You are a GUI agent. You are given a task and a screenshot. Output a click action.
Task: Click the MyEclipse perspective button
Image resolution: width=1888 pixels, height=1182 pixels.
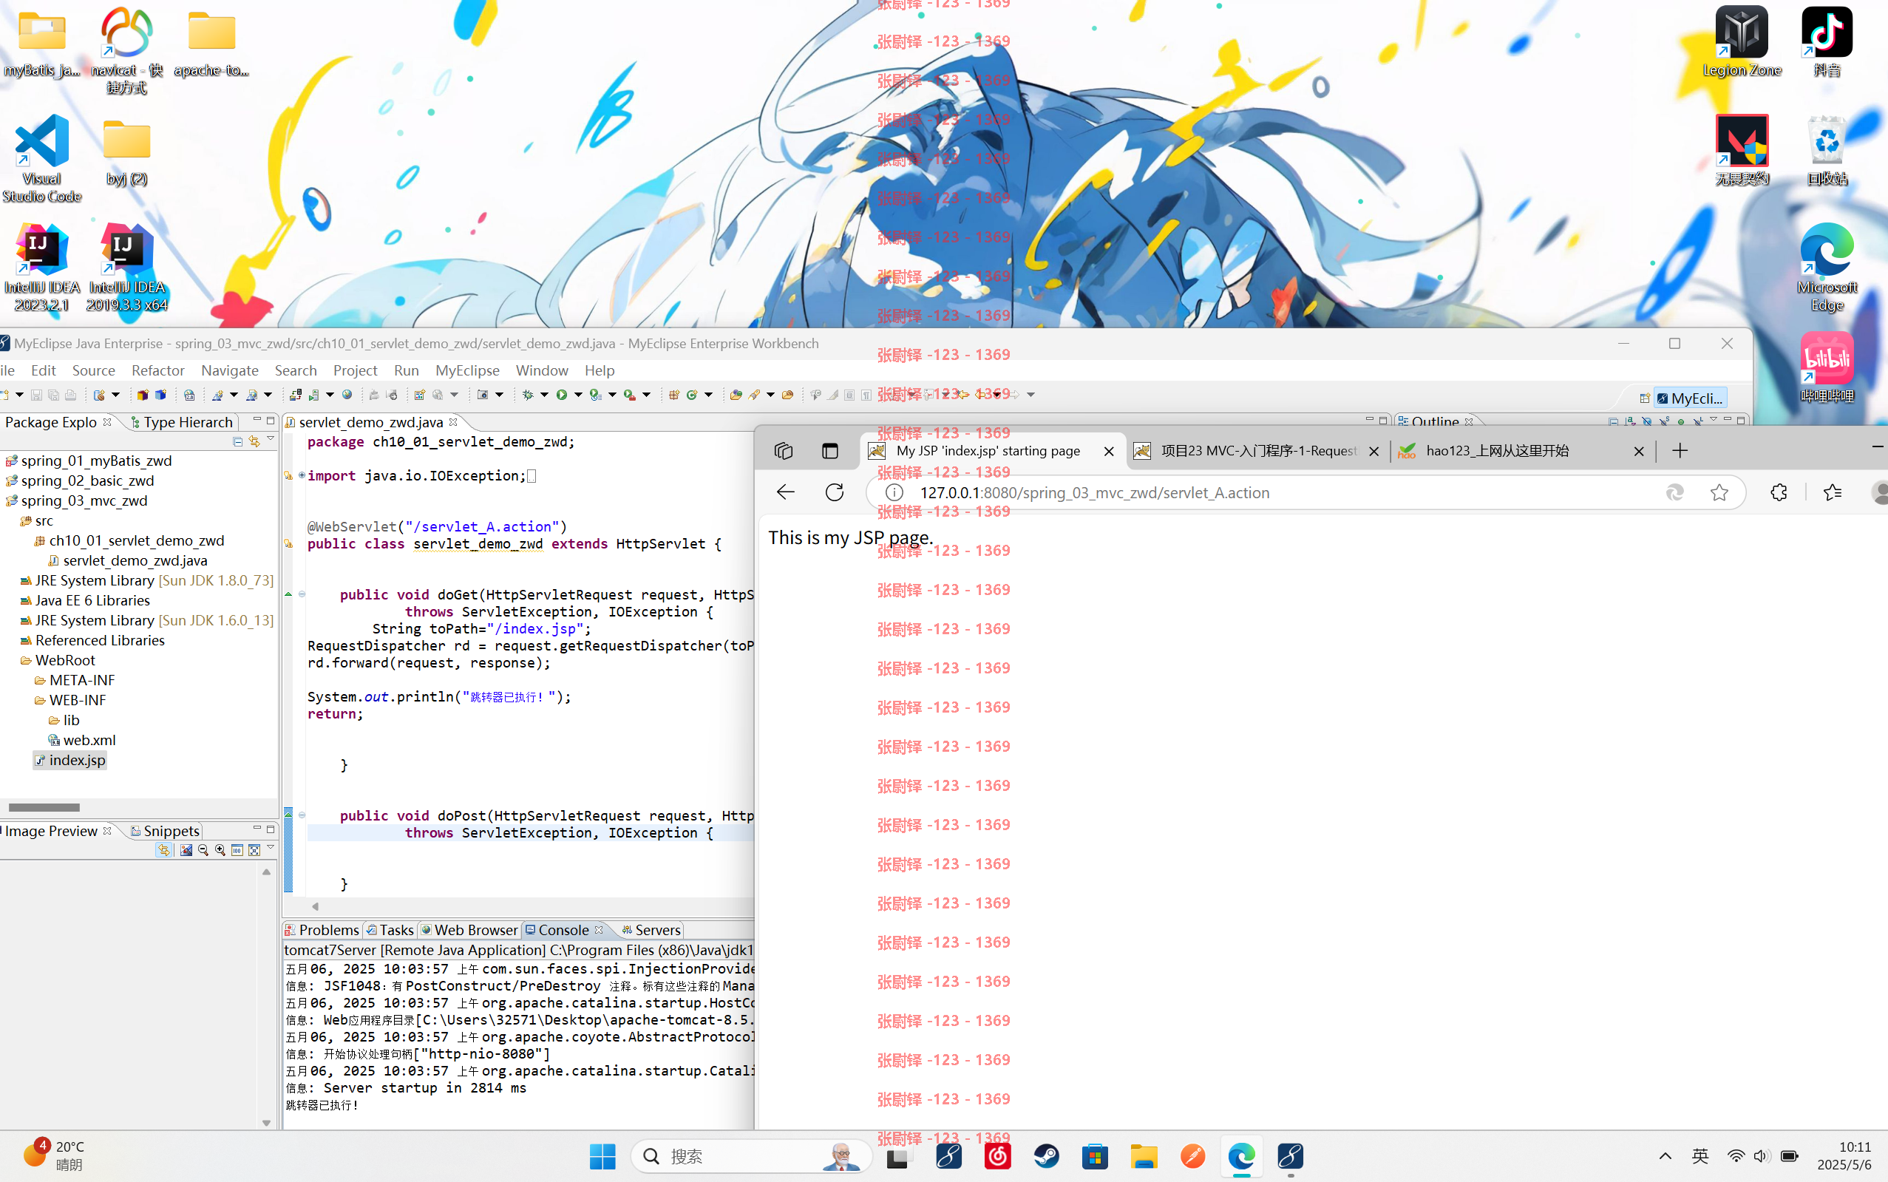tap(1689, 398)
